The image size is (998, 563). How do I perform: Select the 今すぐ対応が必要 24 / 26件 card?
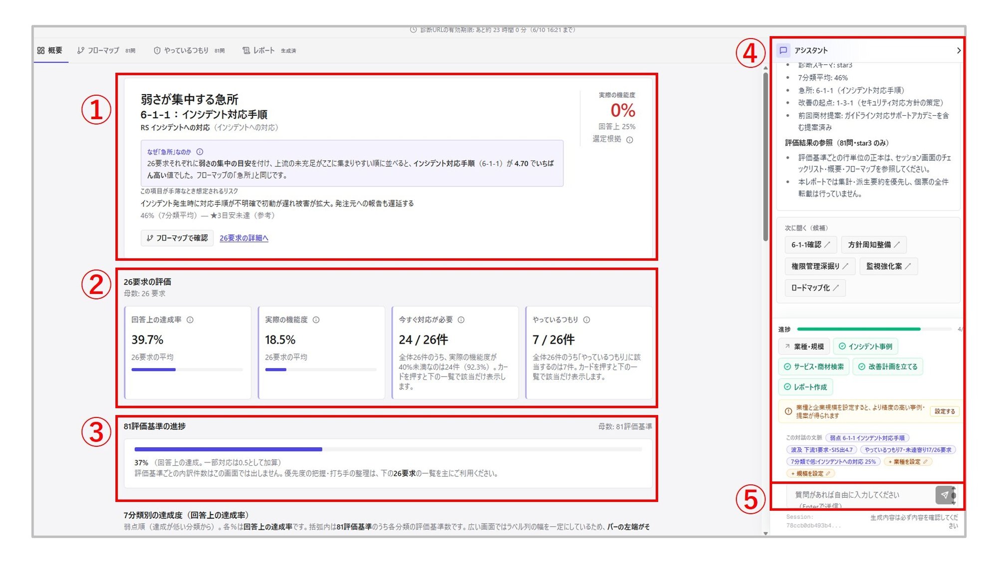coord(455,353)
